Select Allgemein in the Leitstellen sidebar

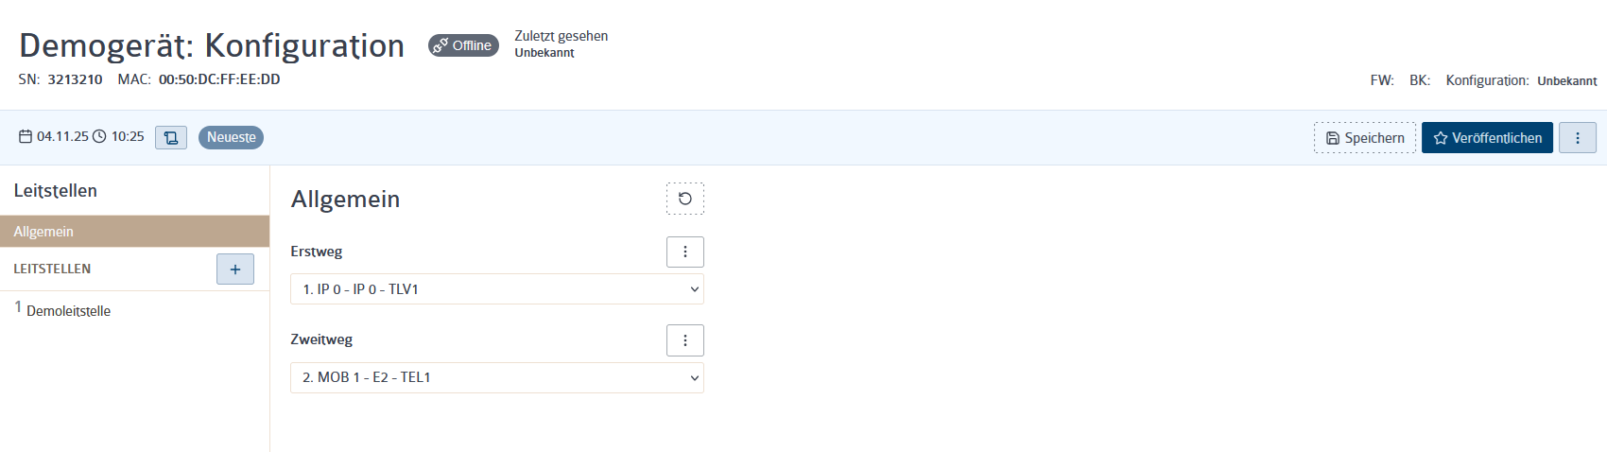coord(134,232)
